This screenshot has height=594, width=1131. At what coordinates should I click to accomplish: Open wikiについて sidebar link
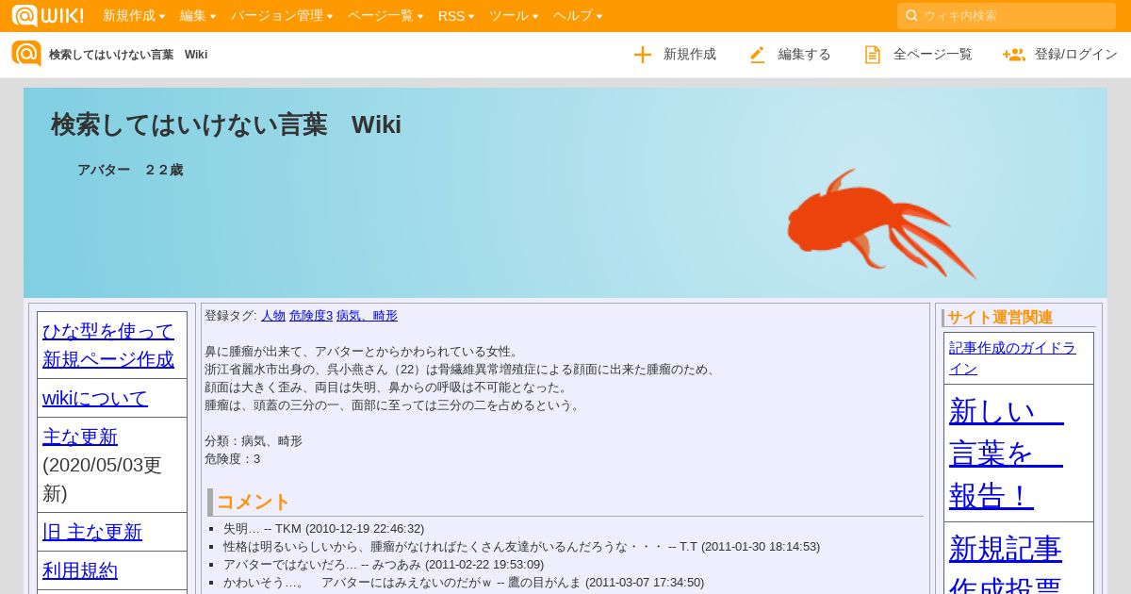pos(95,398)
